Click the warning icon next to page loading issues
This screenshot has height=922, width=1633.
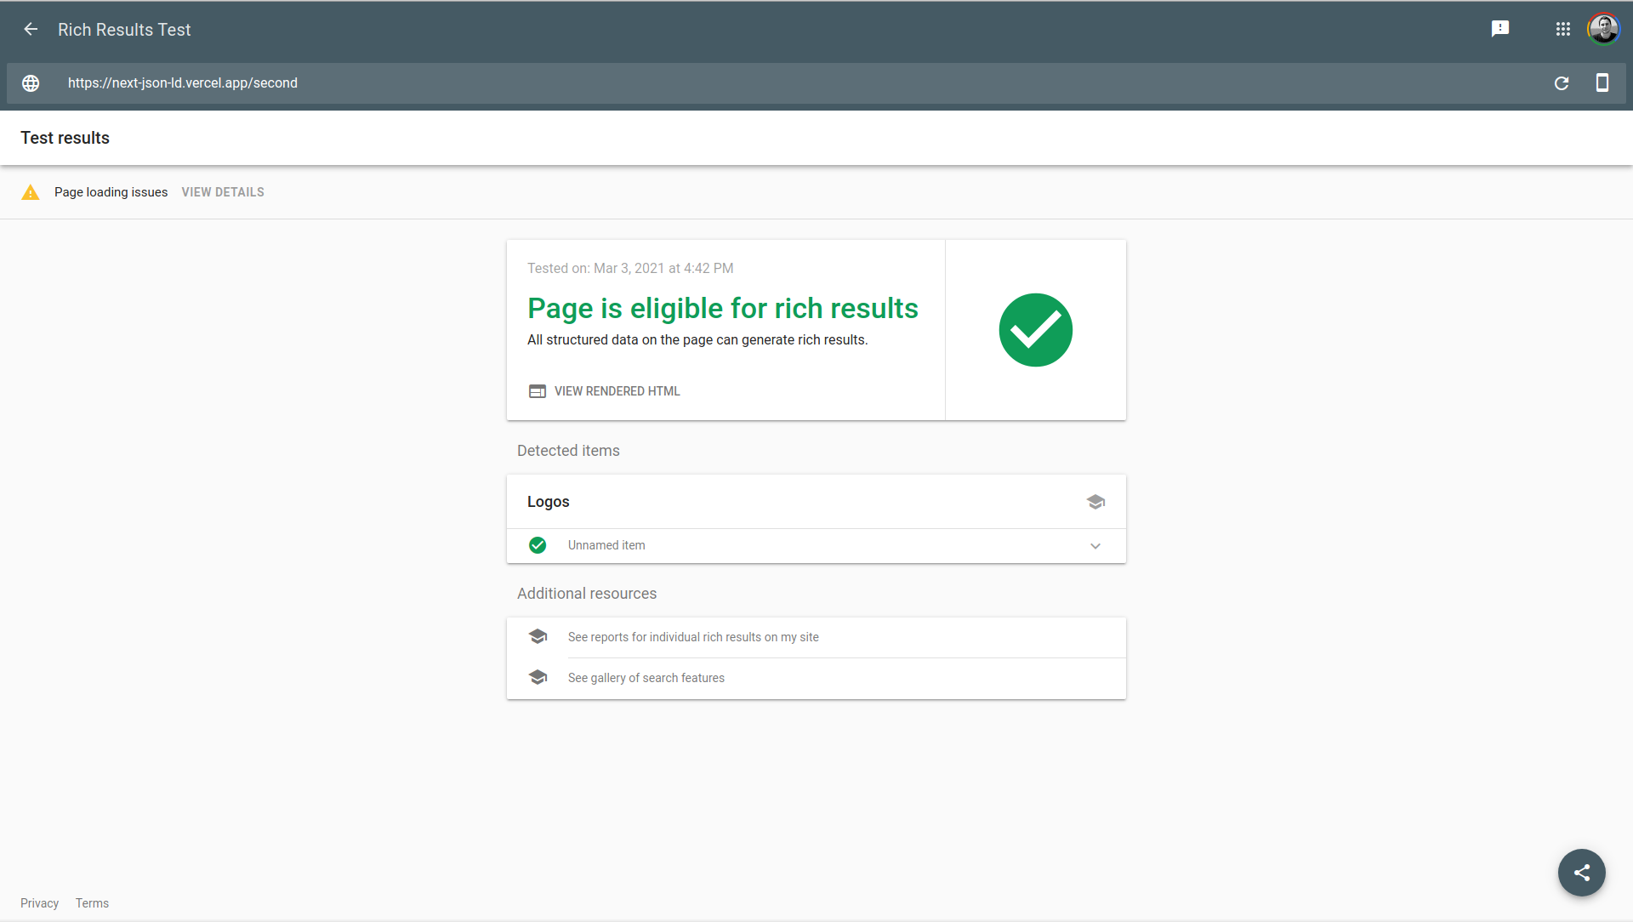tap(31, 192)
